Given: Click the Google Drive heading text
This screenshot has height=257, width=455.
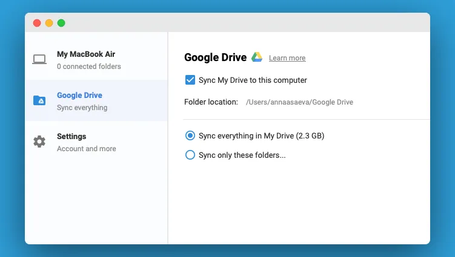Looking at the screenshot, I should coord(215,57).
